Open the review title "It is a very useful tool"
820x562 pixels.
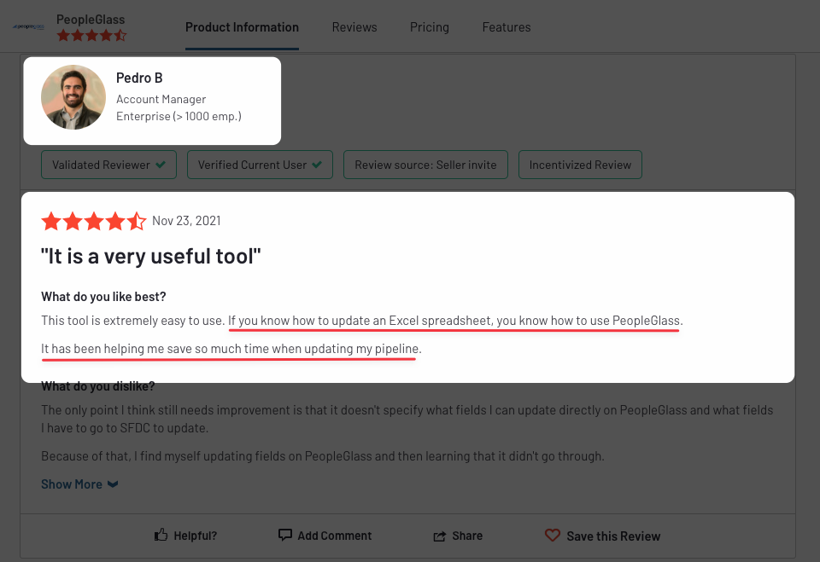150,256
